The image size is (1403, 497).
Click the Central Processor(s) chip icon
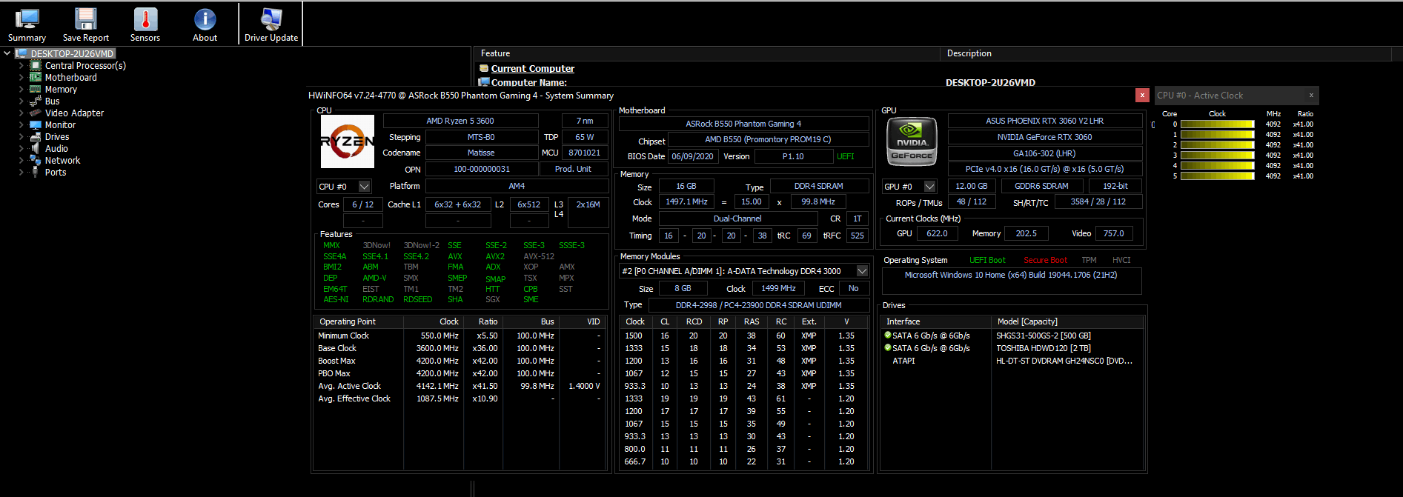click(x=35, y=65)
